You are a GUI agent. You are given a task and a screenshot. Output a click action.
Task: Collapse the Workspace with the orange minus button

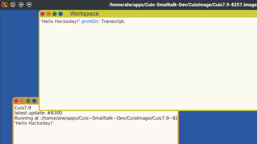tap(49, 14)
